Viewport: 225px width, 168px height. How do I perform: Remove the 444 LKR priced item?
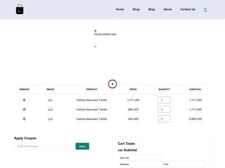(24, 119)
